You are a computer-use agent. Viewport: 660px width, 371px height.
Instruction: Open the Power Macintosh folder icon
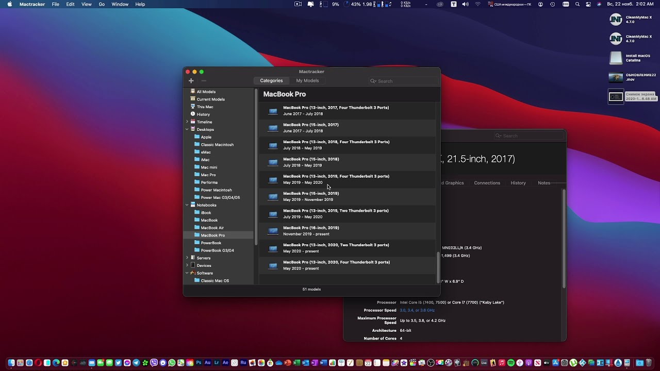coord(197,190)
